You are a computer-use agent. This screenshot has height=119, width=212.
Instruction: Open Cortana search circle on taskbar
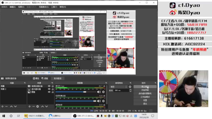click(11, 116)
